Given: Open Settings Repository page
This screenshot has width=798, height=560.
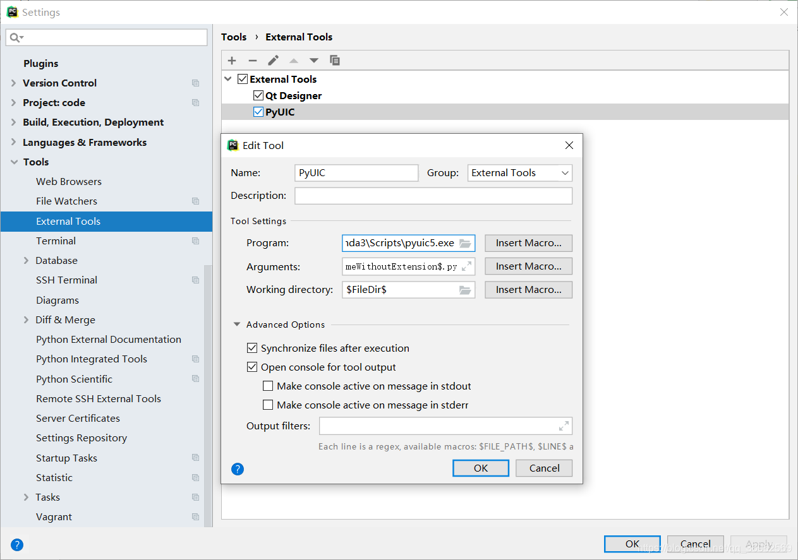Looking at the screenshot, I should click(82, 438).
